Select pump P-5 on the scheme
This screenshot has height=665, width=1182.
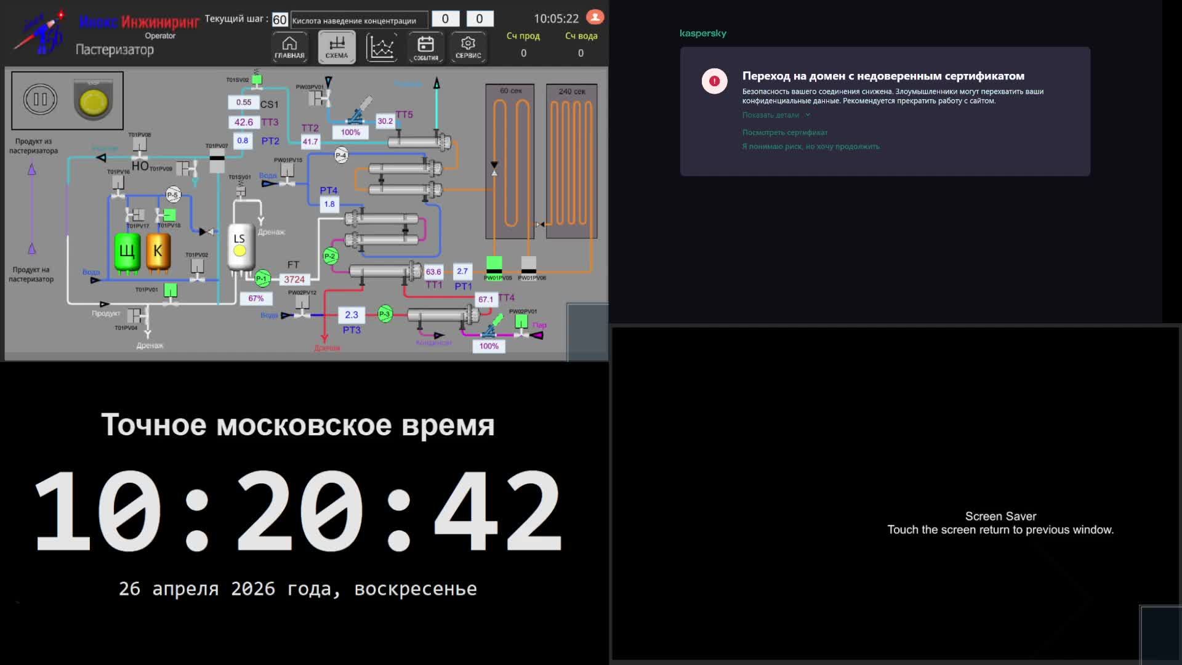tap(173, 195)
